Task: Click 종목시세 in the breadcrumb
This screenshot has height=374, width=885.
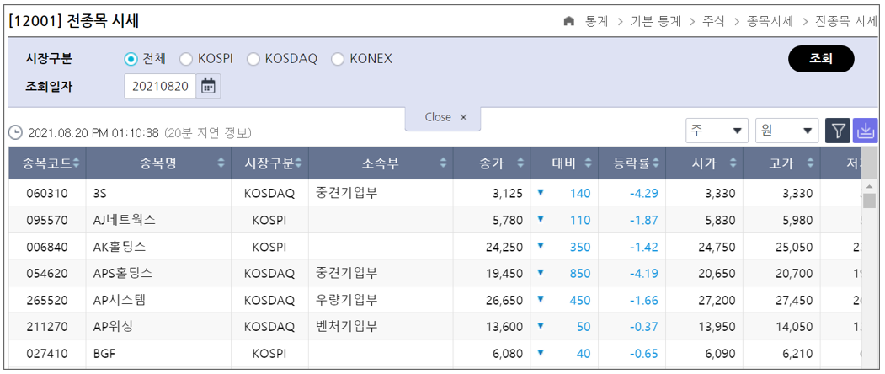Action: point(770,21)
